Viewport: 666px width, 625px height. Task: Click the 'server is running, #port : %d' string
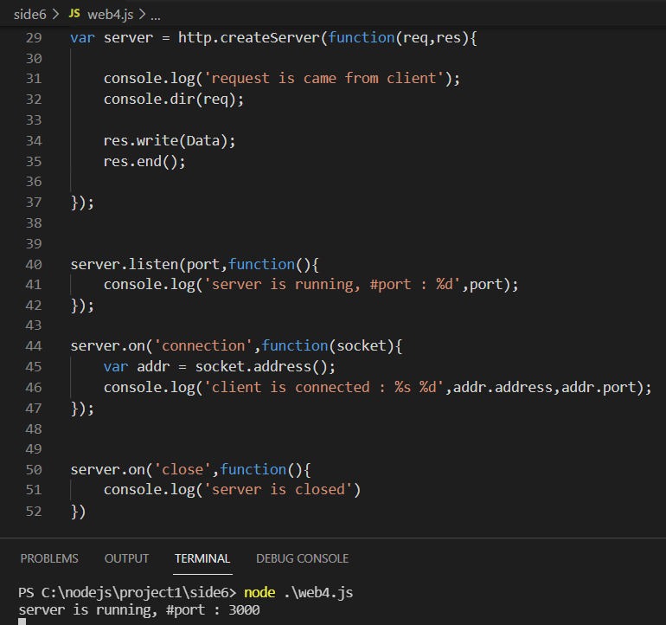tap(333, 285)
